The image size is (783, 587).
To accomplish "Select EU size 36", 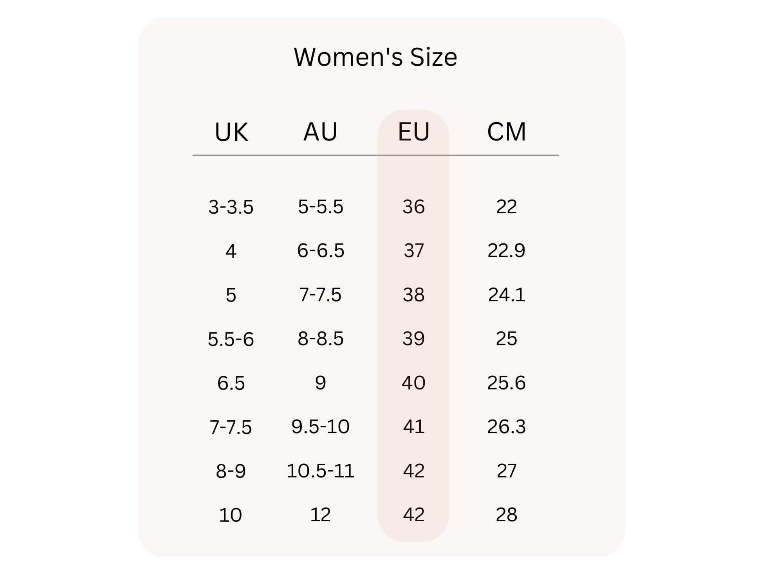I will [x=413, y=206].
